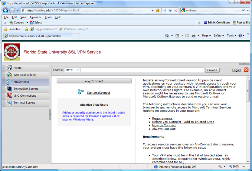
Task: Select the vpn.fsu.edu portal tab
Action: pos(38,36)
